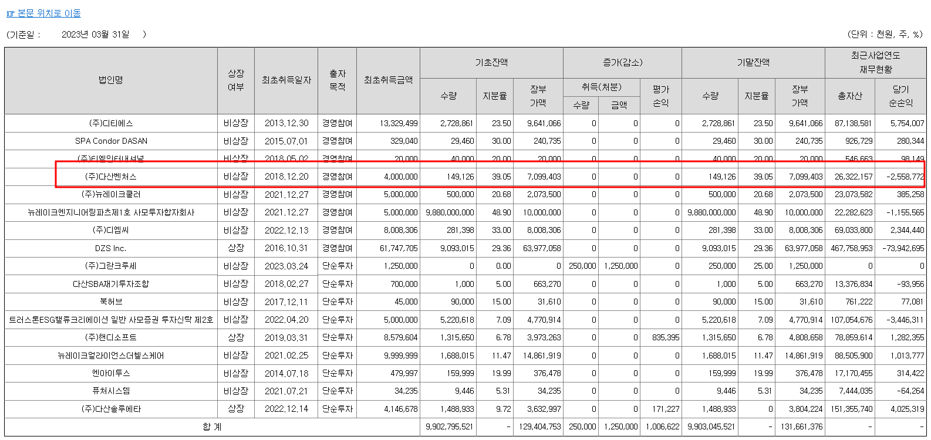Click the '(주)디티에스' company name cell
This screenshot has height=440, width=931.
[111, 123]
